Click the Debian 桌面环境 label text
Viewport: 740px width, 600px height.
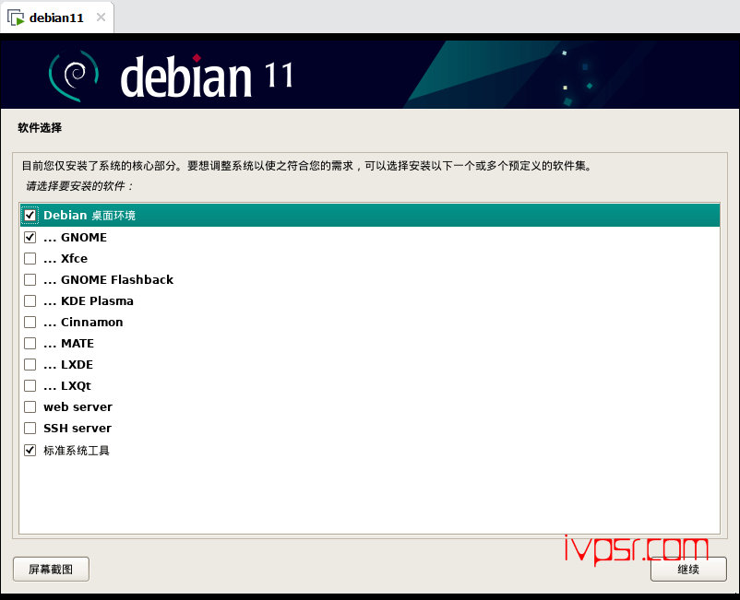[x=90, y=216]
